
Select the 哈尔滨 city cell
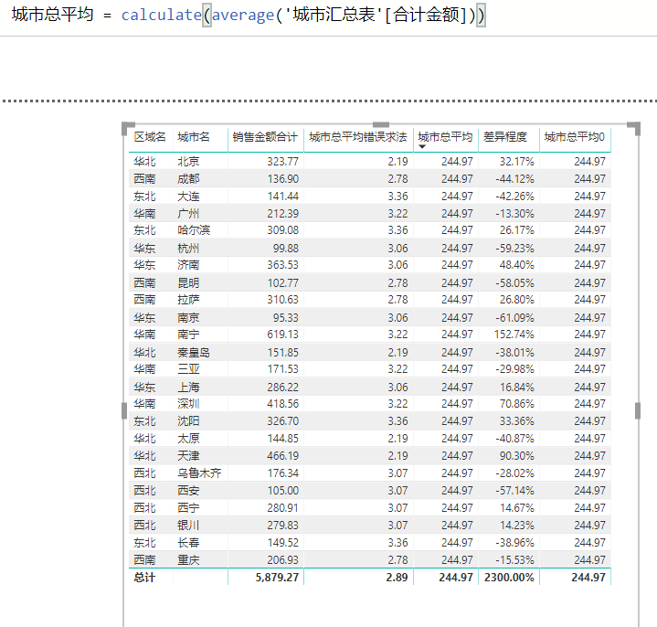(194, 230)
